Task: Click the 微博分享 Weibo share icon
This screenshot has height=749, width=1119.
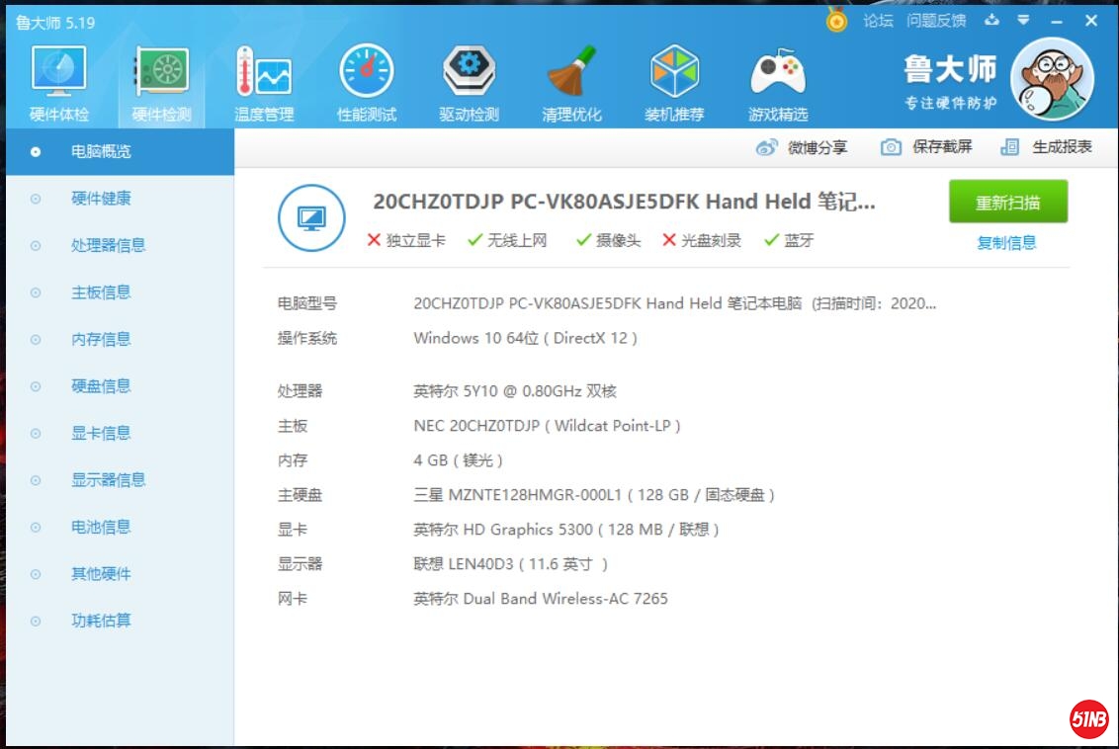Action: (767, 147)
